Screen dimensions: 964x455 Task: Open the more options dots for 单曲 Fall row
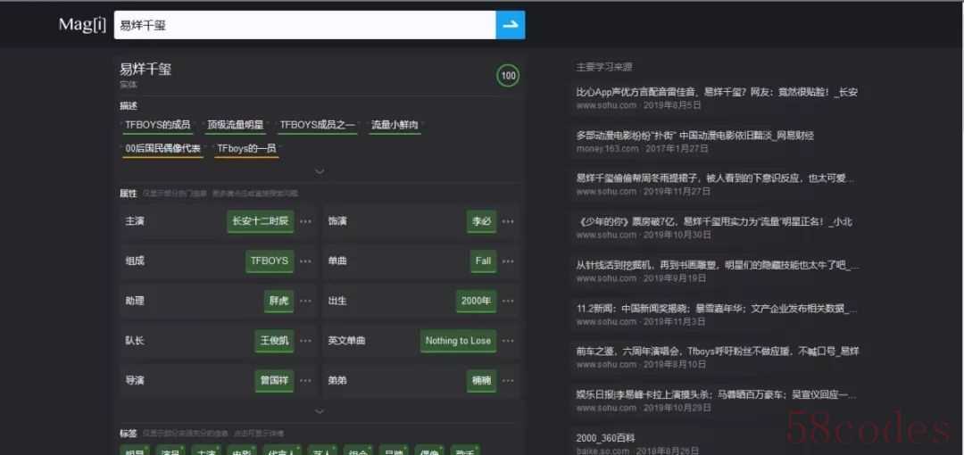click(508, 261)
